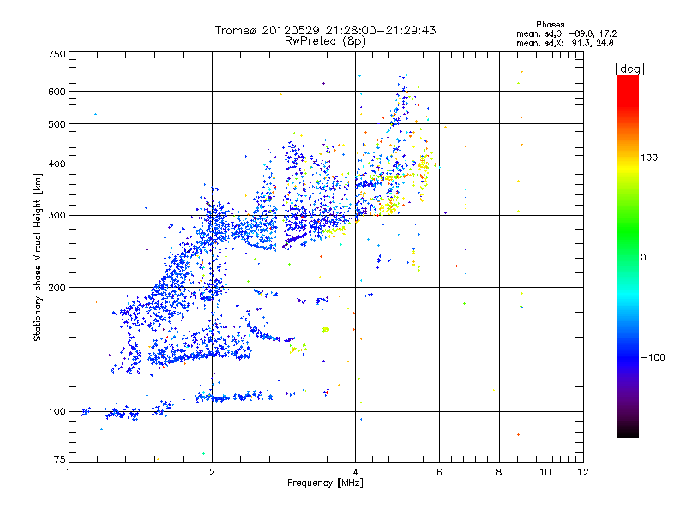Click the height axis label '75'

tap(60, 459)
